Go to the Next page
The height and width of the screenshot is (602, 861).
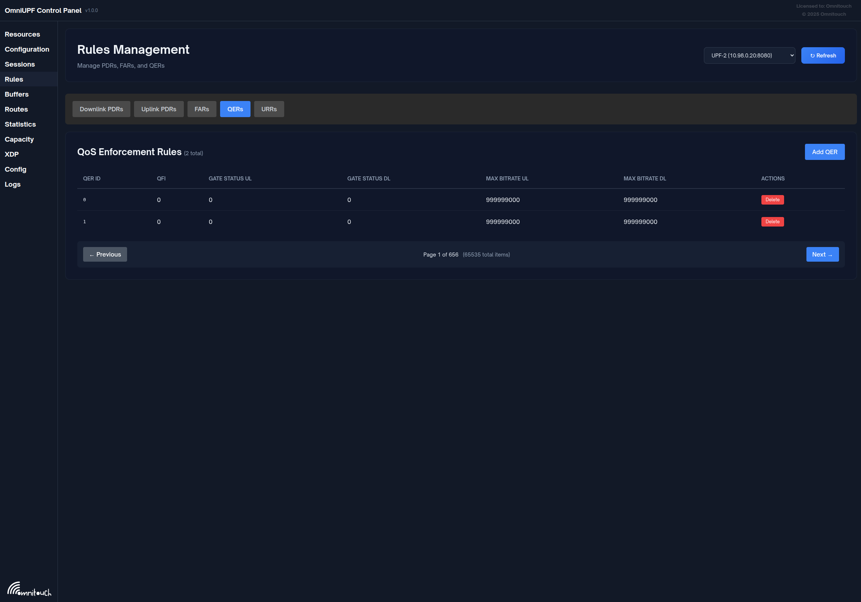pos(822,254)
